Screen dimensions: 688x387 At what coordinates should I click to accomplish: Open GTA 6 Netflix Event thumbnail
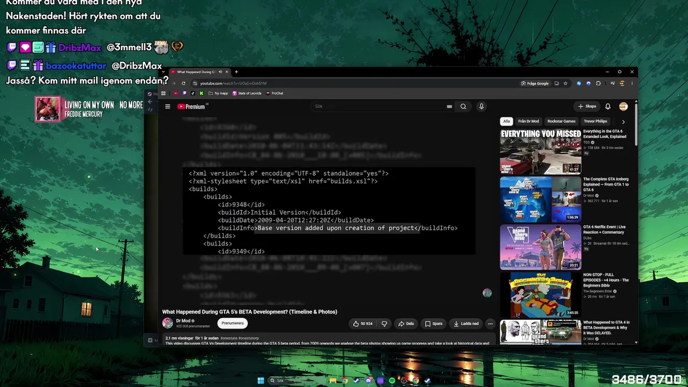pos(540,247)
